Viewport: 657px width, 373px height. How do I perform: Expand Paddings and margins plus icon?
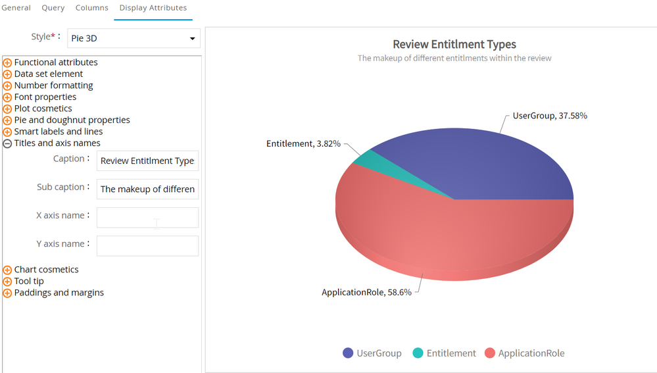click(x=7, y=293)
